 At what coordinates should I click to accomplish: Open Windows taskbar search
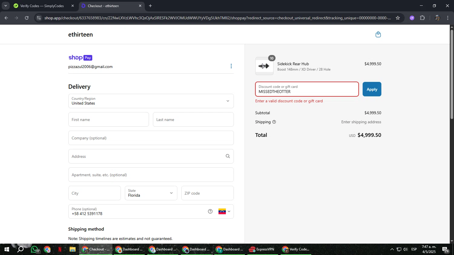point(20,250)
